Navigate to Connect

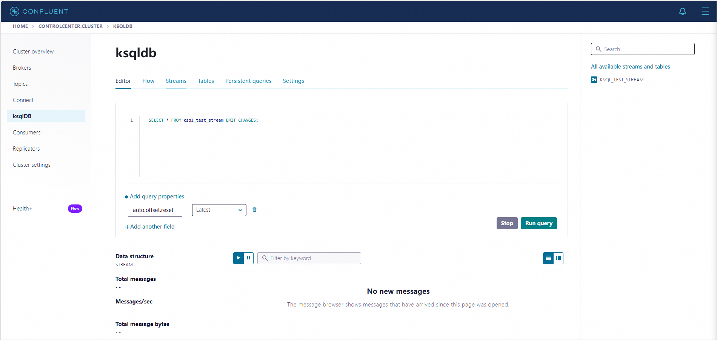[x=23, y=100]
